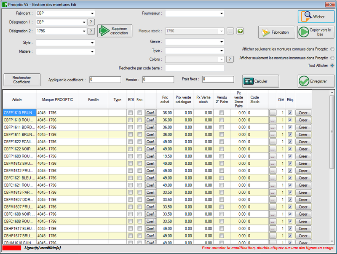Browse Marque stock with ellipsis button

tap(230, 31)
